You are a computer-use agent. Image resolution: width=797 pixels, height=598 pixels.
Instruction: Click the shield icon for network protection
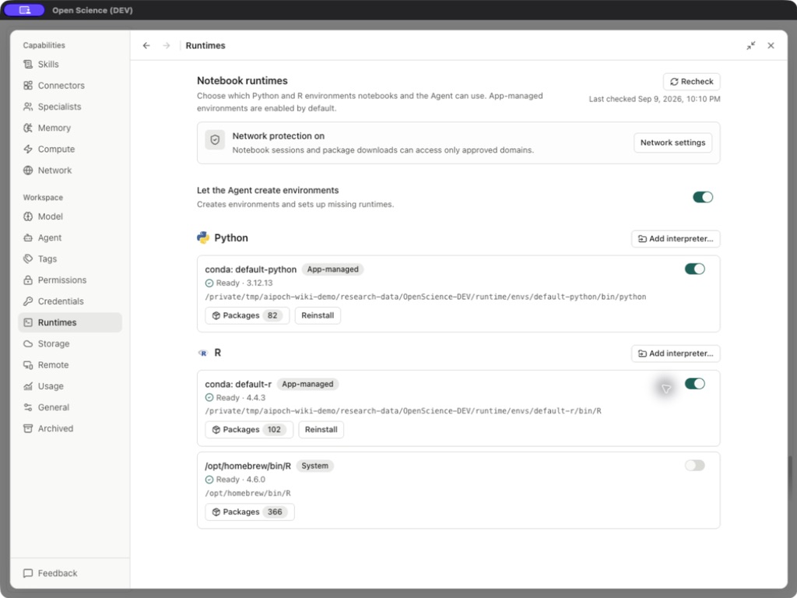pos(215,140)
